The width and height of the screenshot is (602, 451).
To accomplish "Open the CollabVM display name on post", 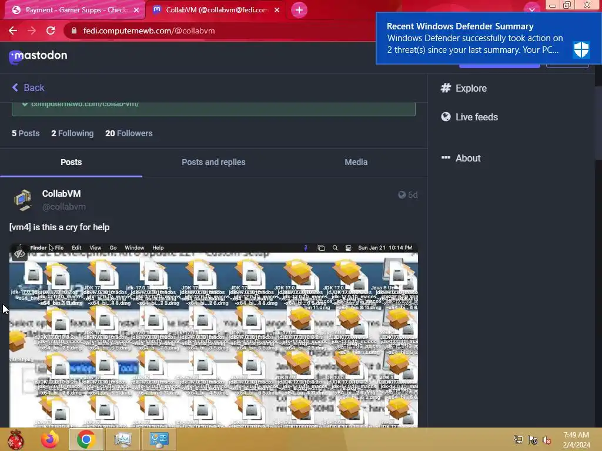I will coord(61,194).
